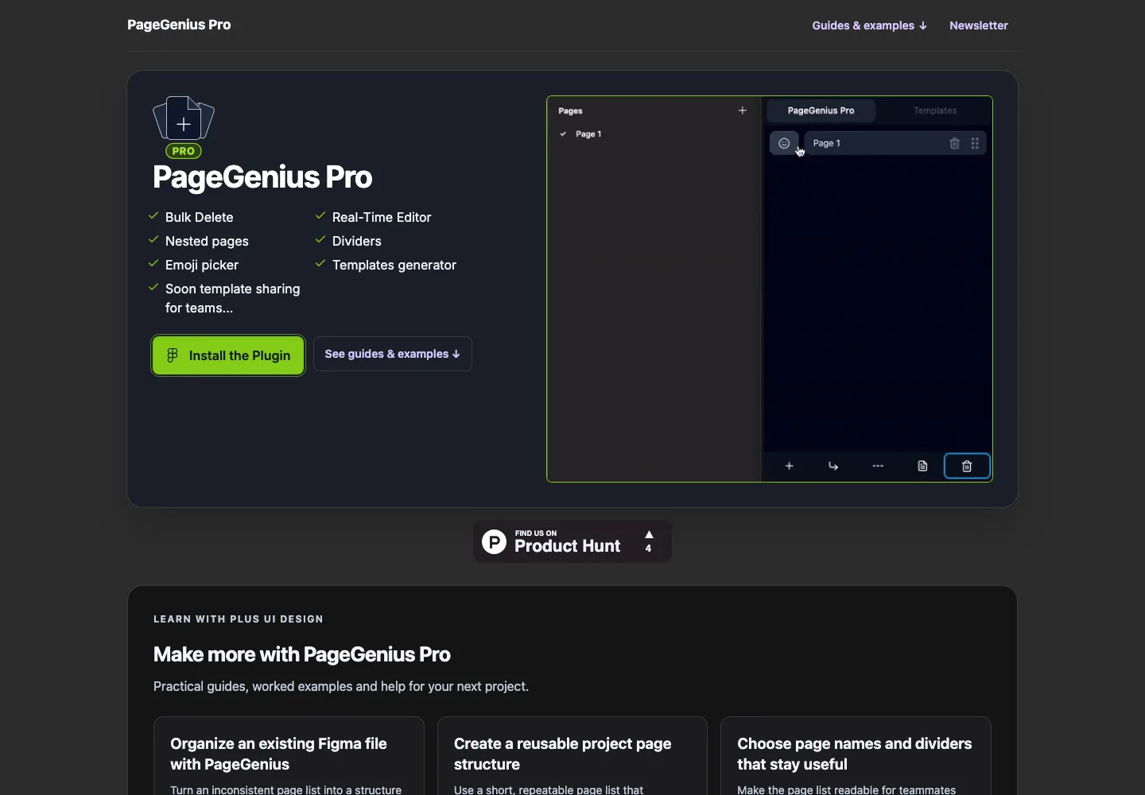Switch to the Templates tab

pyautogui.click(x=935, y=111)
